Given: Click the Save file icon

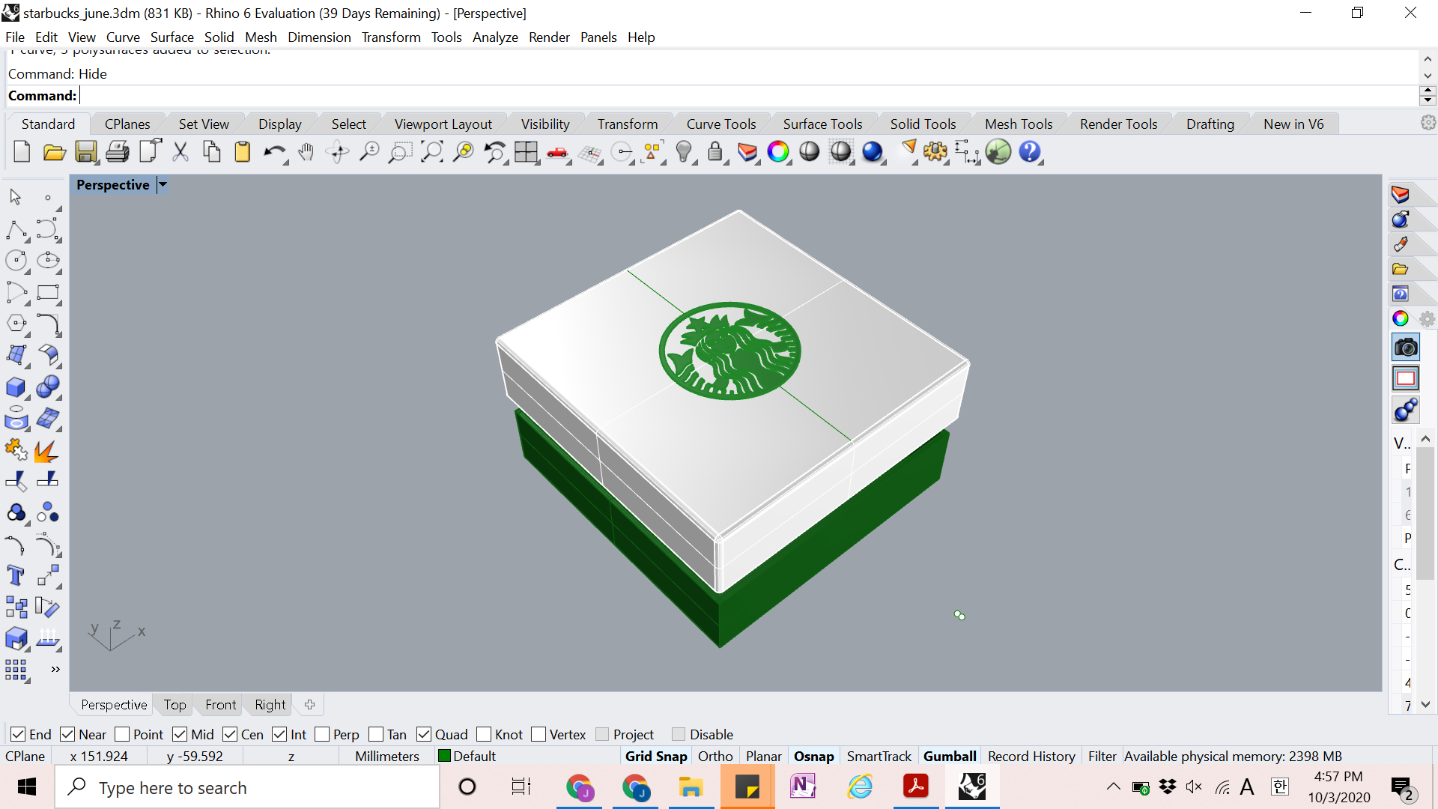Looking at the screenshot, I should (x=85, y=152).
